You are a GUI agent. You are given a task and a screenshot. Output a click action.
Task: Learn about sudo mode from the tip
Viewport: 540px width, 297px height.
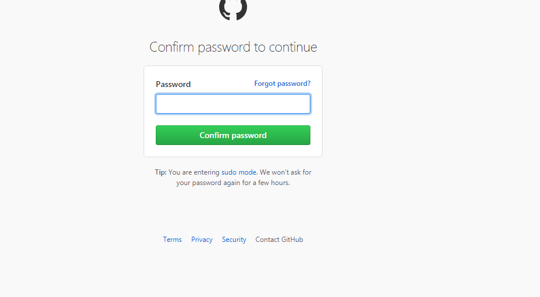[x=239, y=172]
